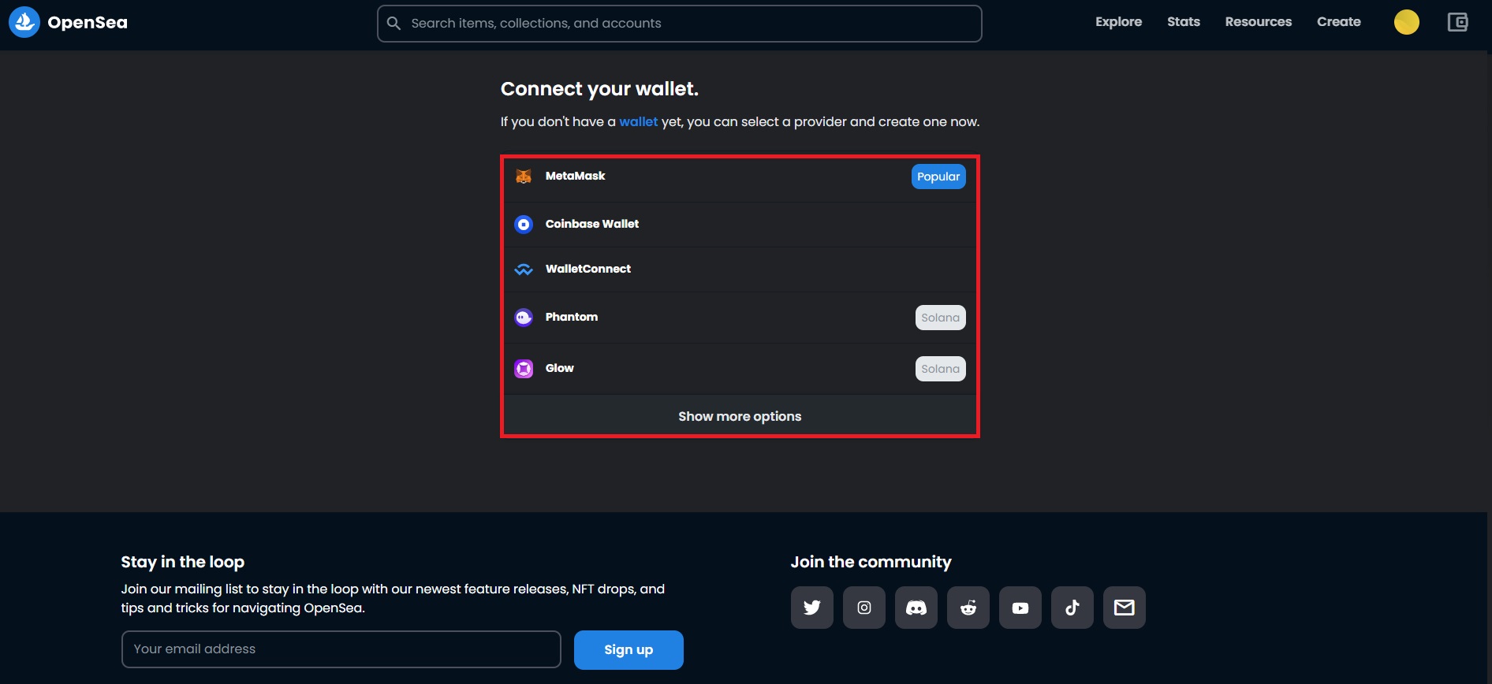The image size is (1492, 684).
Task: Focus the search items input field
Action: click(x=680, y=24)
